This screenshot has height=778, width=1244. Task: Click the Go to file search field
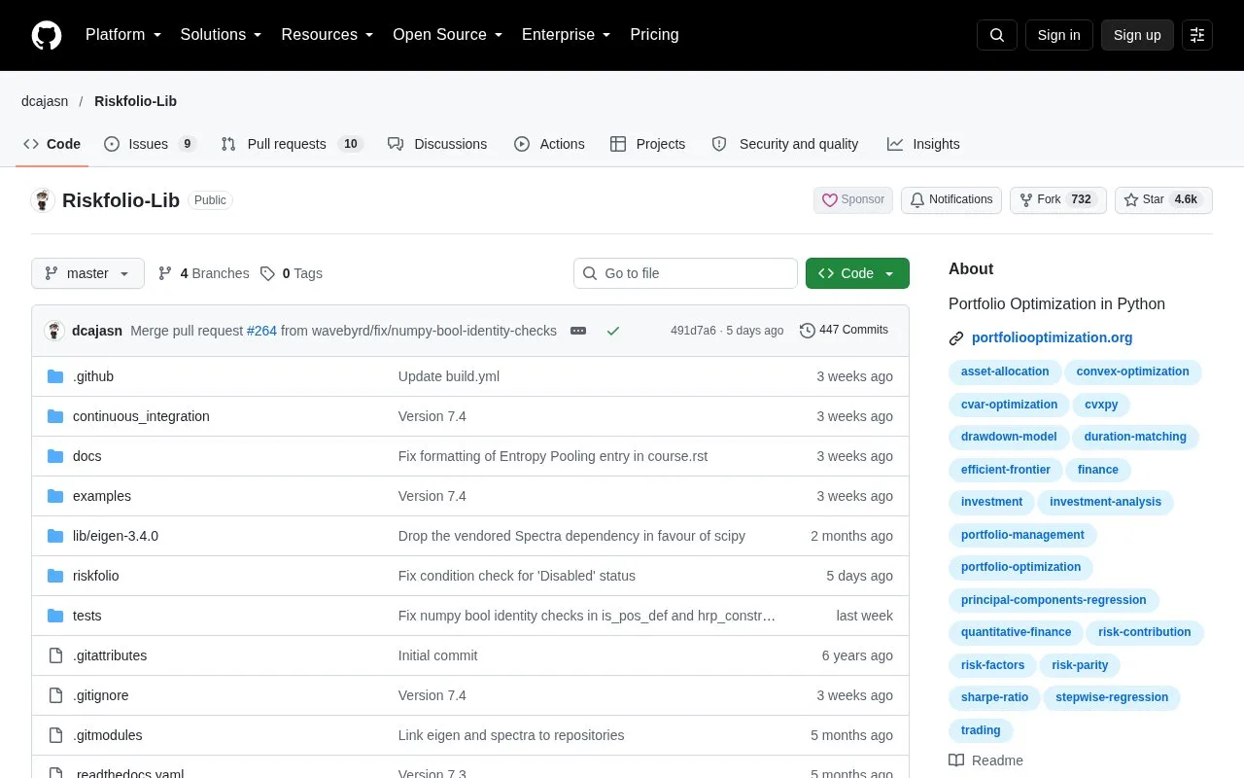click(x=685, y=273)
